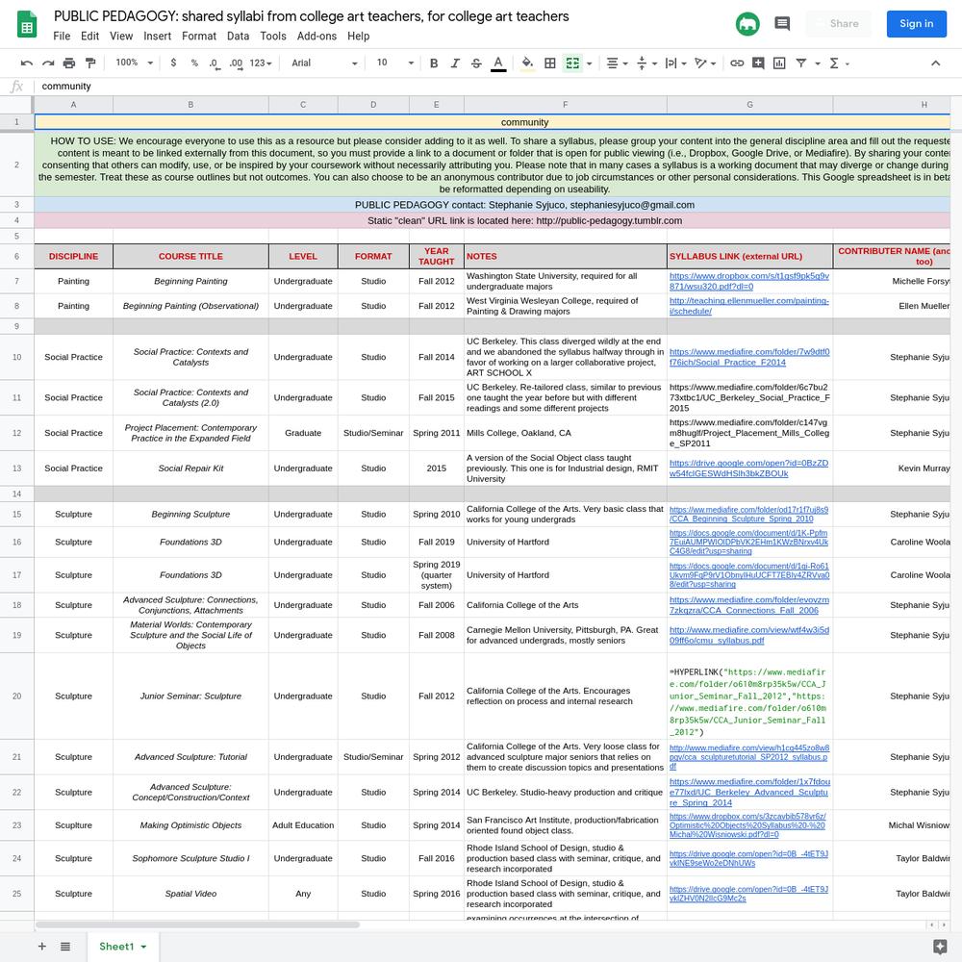Open the horizontal align dropdown
This screenshot has height=962, width=962.
click(x=618, y=63)
